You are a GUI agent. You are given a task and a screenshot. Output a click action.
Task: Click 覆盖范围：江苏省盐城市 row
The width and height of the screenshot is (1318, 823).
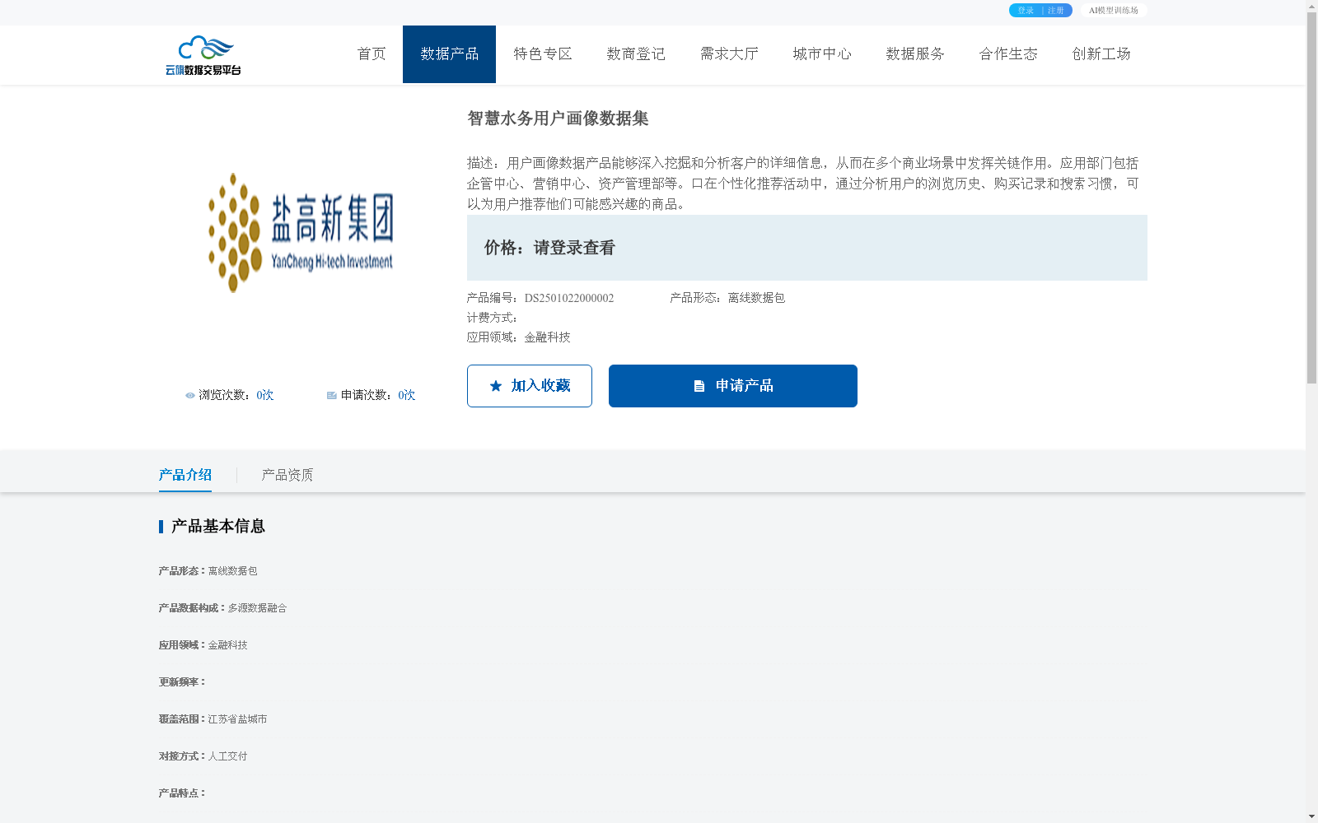[213, 719]
